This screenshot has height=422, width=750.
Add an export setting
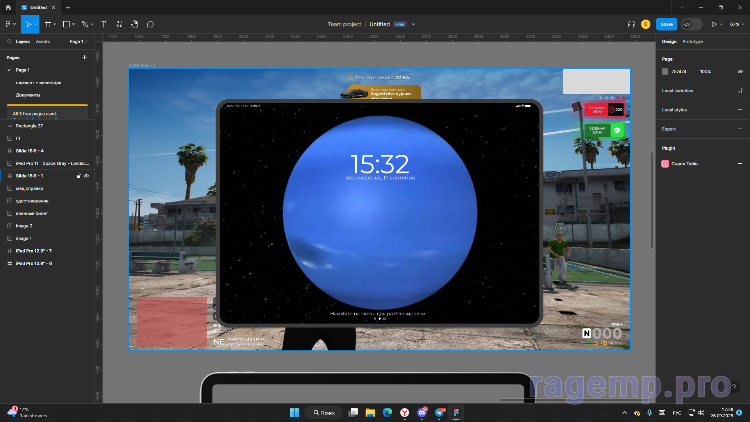(740, 129)
